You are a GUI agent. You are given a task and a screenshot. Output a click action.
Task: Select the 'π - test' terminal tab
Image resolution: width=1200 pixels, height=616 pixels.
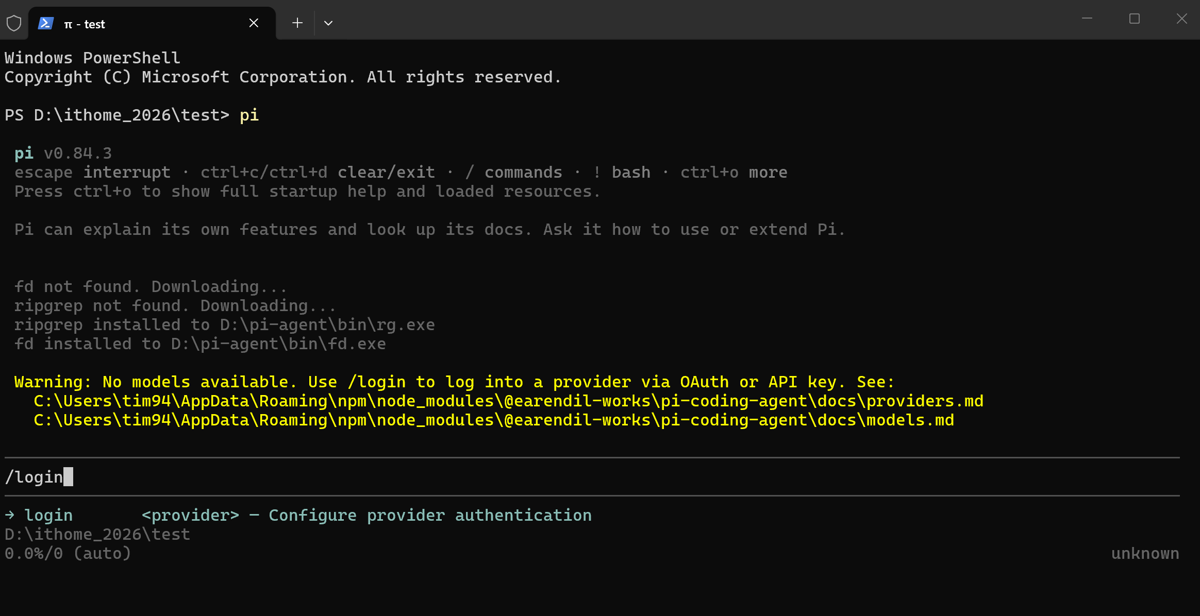[152, 23]
